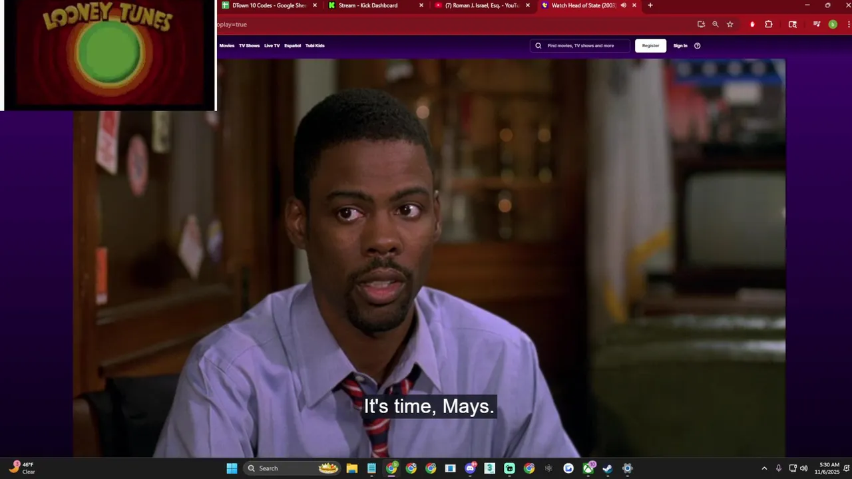Open the page zoom magnifier icon

pos(716,25)
